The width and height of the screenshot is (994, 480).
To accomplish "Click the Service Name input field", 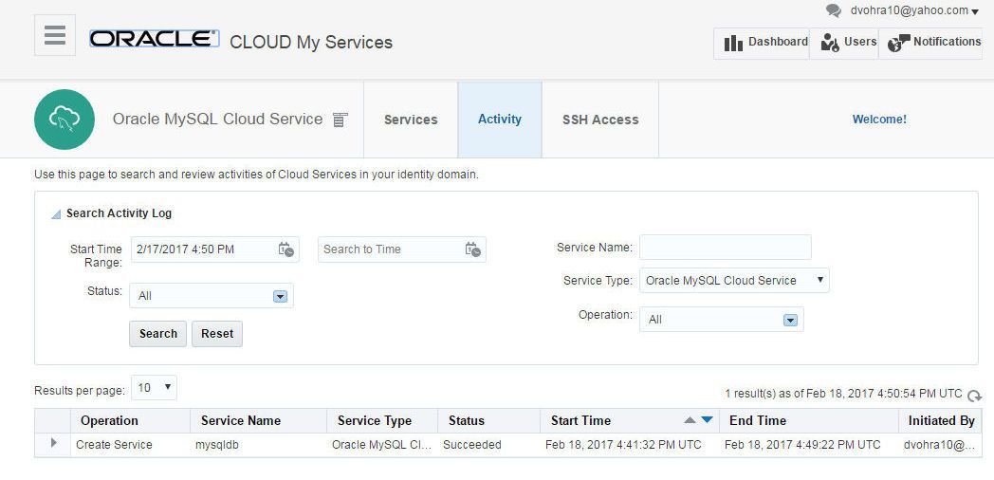I will (x=726, y=248).
